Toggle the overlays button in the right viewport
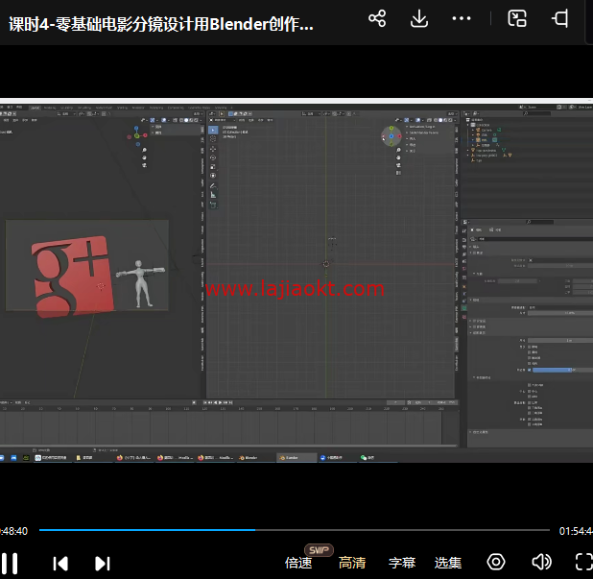Viewport: 593px width, 579px height. pyautogui.click(x=418, y=120)
